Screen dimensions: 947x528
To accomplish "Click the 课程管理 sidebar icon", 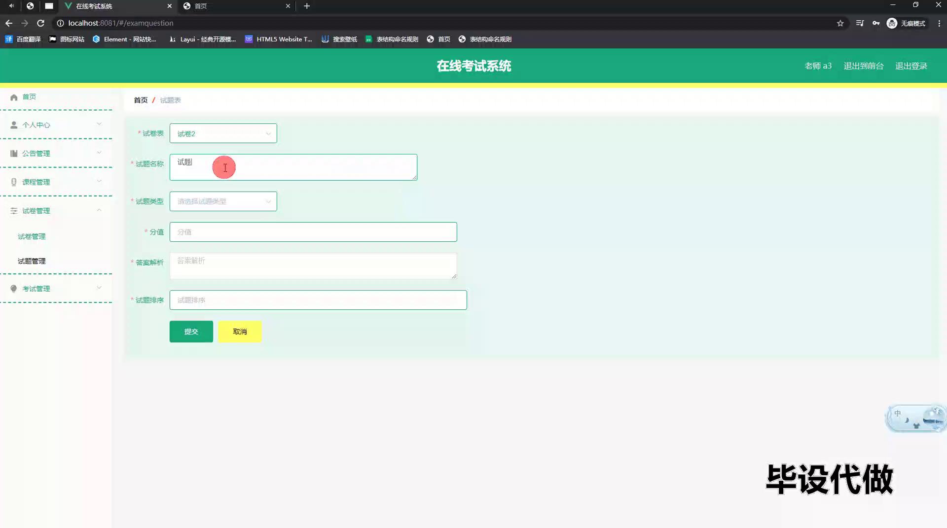I will (14, 182).
